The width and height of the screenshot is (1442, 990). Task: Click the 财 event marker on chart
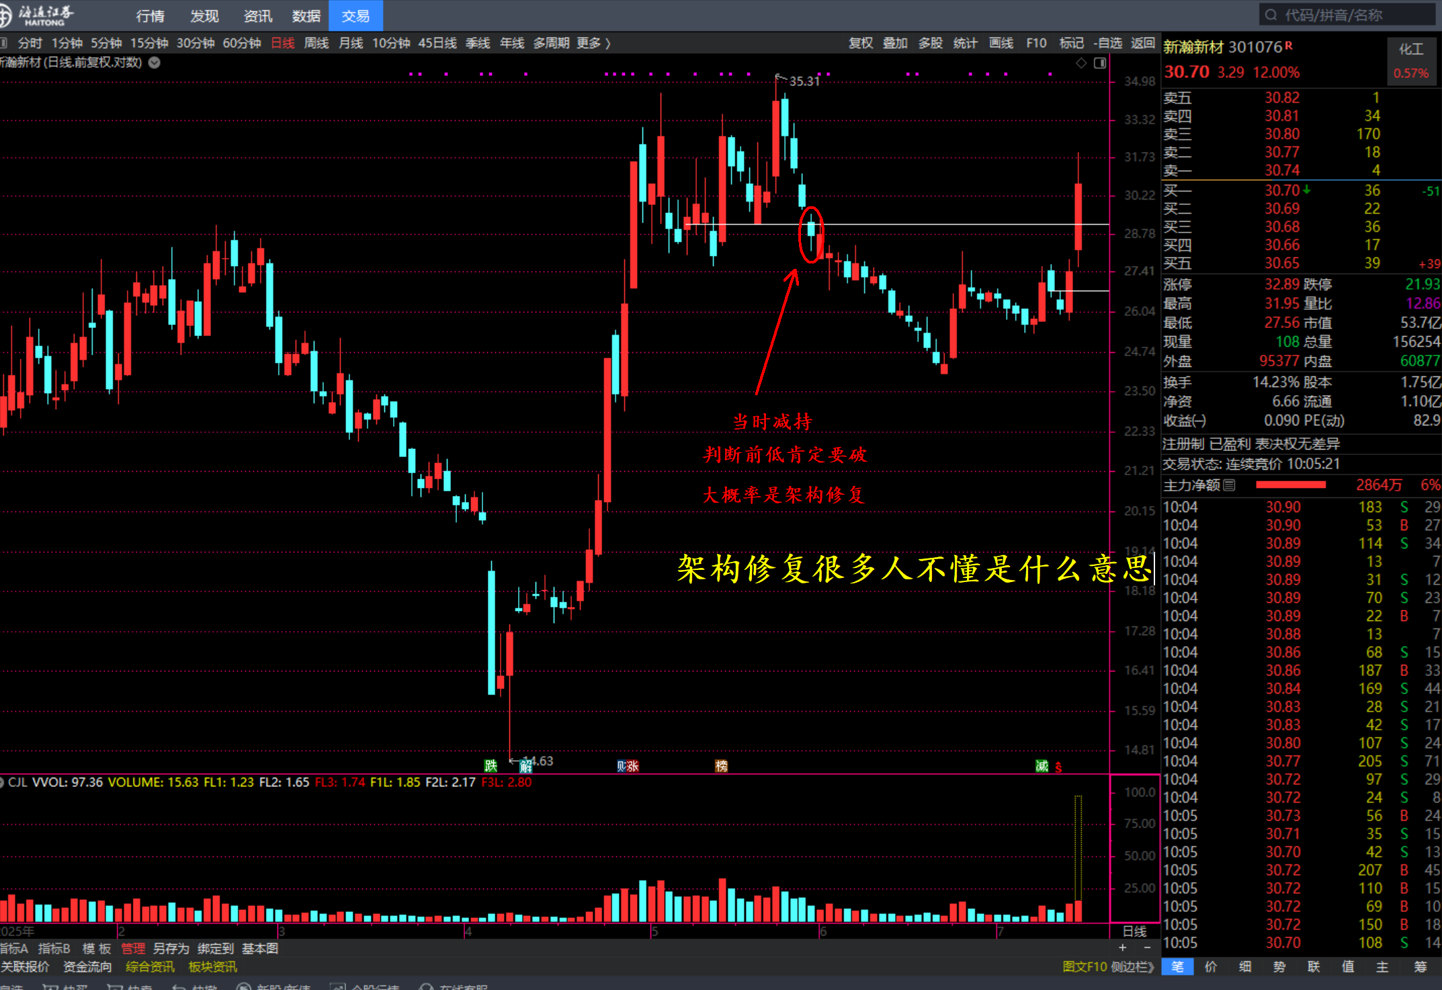[x=622, y=766]
